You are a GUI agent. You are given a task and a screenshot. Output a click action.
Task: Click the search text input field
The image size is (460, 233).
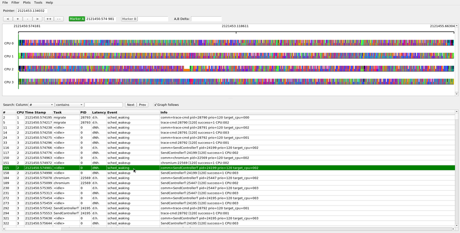click(x=103, y=105)
